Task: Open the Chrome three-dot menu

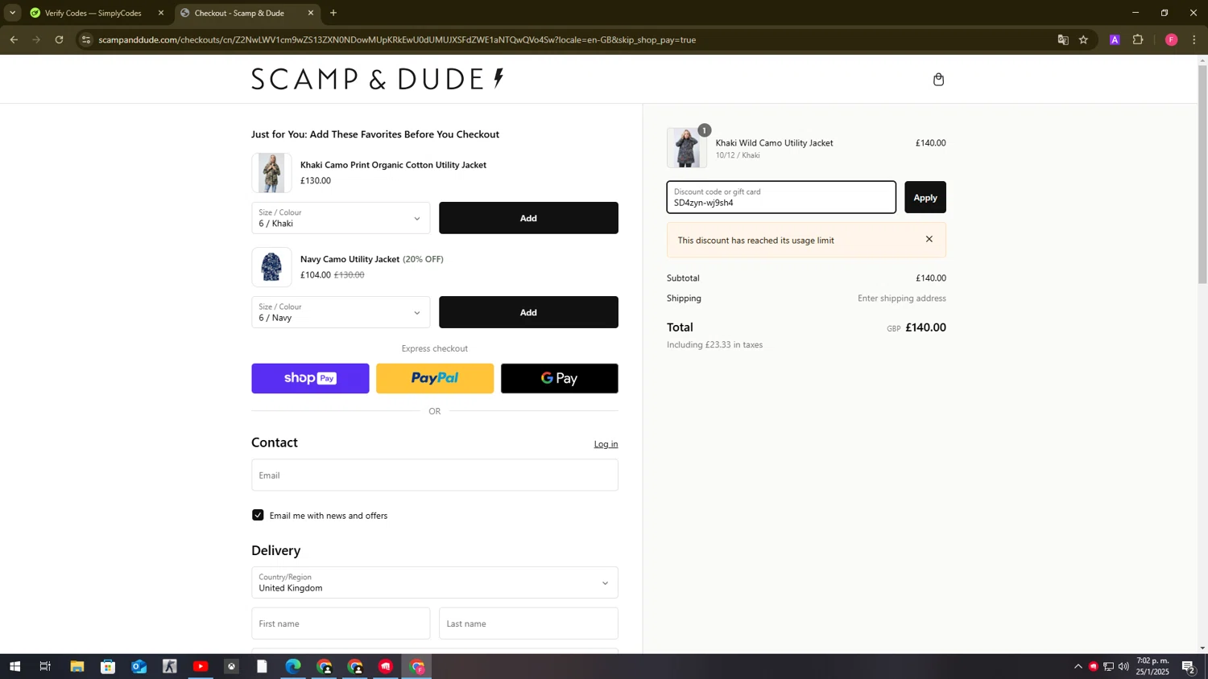Action: click(x=1194, y=39)
